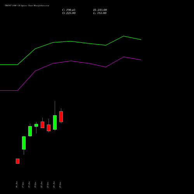This screenshot has width=194, height=194.
Task: Click the 18 Jan date label
Action: coord(29,185)
